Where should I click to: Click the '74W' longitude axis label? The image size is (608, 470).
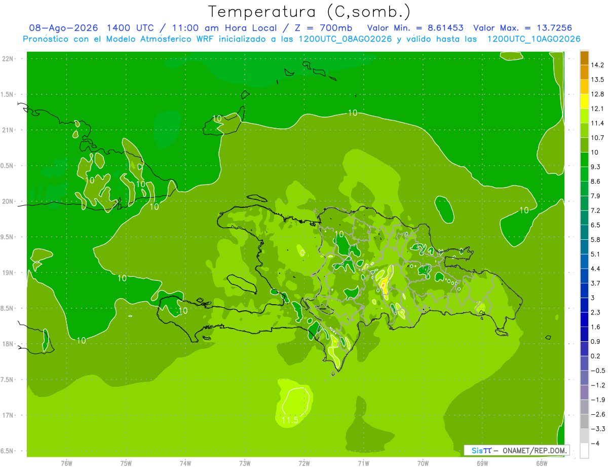[x=185, y=463]
